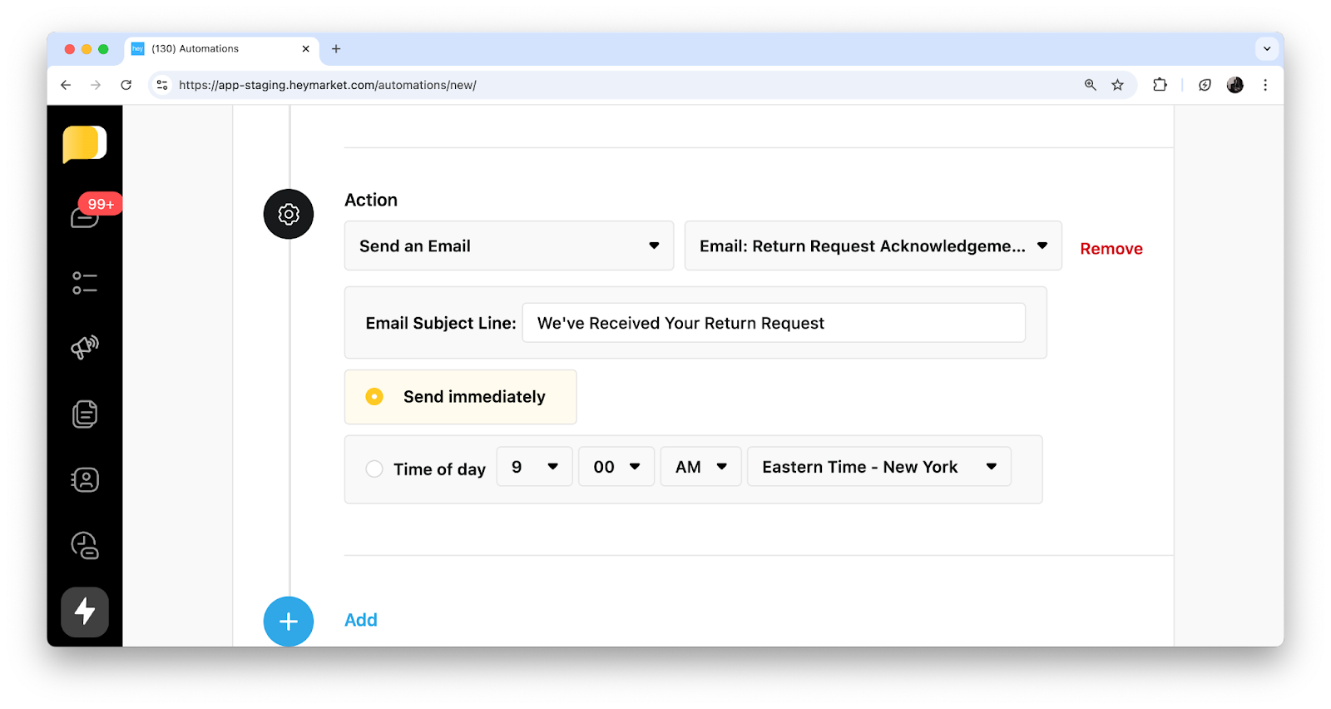Click the Email Subject Line text field

pyautogui.click(x=773, y=323)
